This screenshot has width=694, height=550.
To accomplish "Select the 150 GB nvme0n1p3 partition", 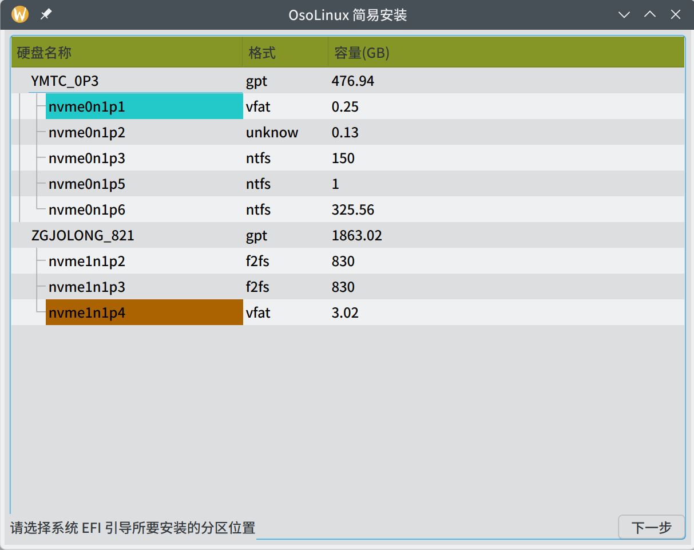I will point(86,159).
